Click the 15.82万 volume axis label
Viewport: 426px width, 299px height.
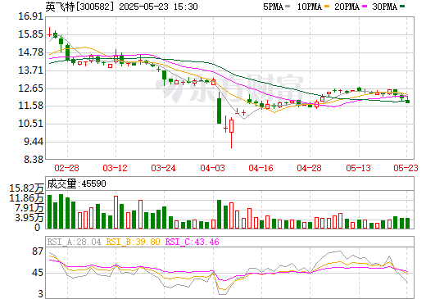click(x=26, y=188)
